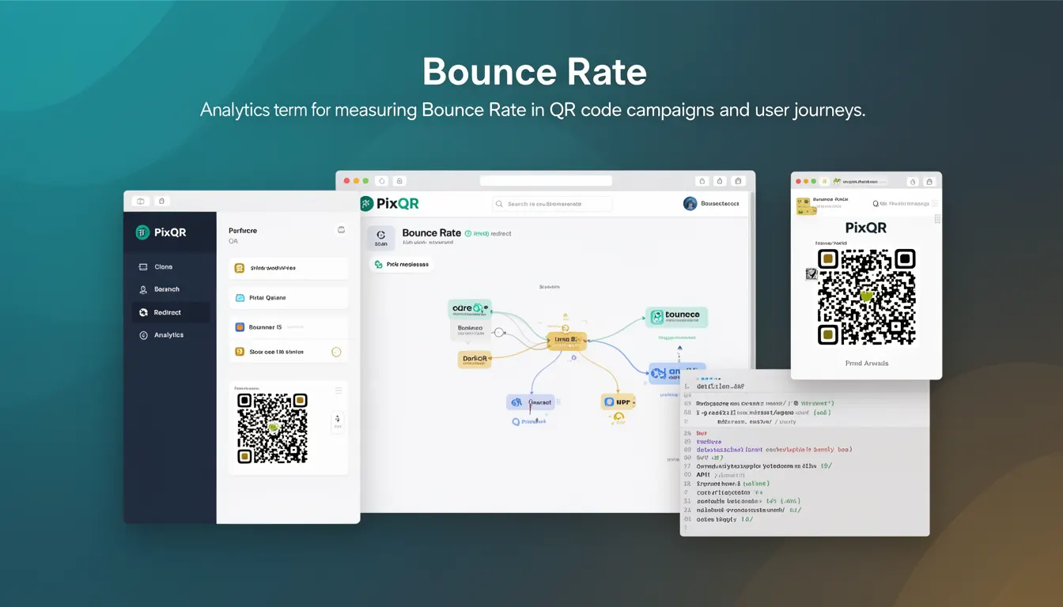
Task: Click the blue folder icon in the left panel list
Action: (240, 298)
